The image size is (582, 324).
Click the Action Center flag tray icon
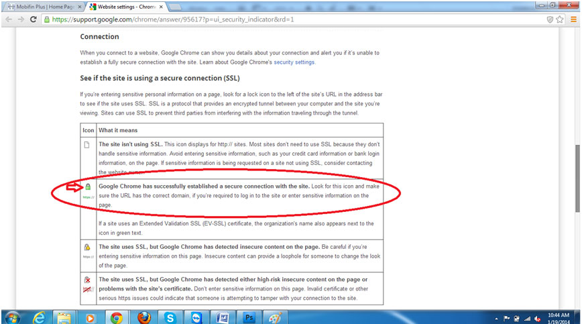pyautogui.click(x=507, y=319)
